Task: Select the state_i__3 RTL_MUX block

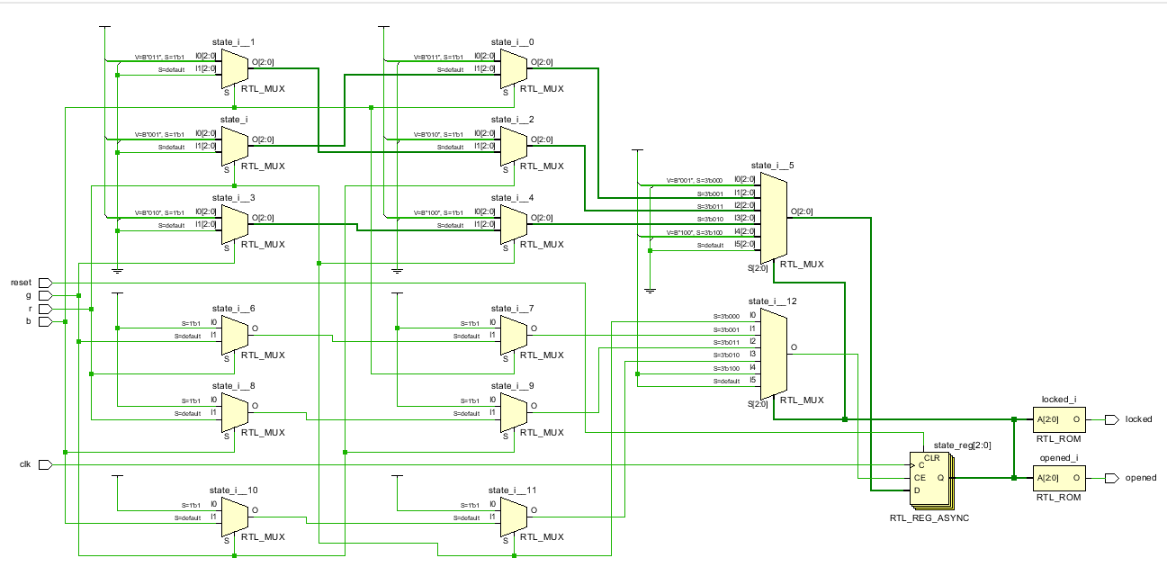Action: 234,223
